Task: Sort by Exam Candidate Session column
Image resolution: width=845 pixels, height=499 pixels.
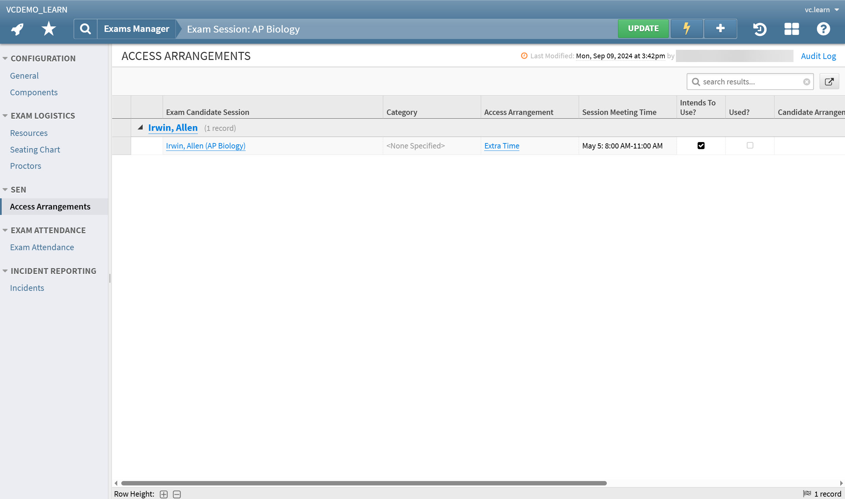Action: [273, 107]
